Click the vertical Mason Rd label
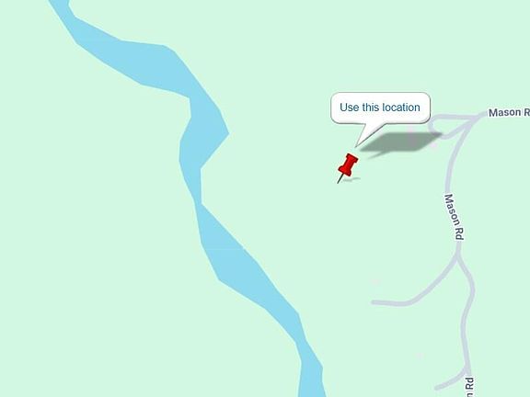Viewport: 530px width, 397px height. (455, 217)
